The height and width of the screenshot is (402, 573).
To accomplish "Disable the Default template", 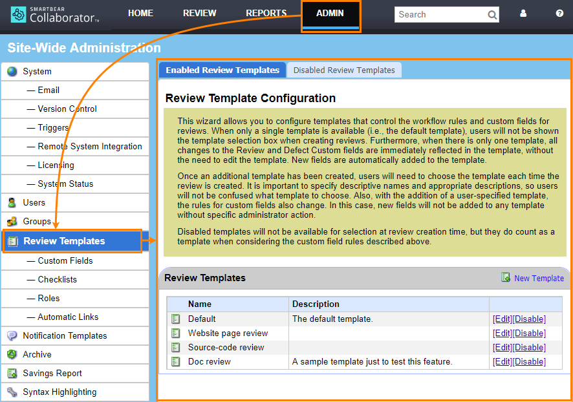I will click(531, 319).
